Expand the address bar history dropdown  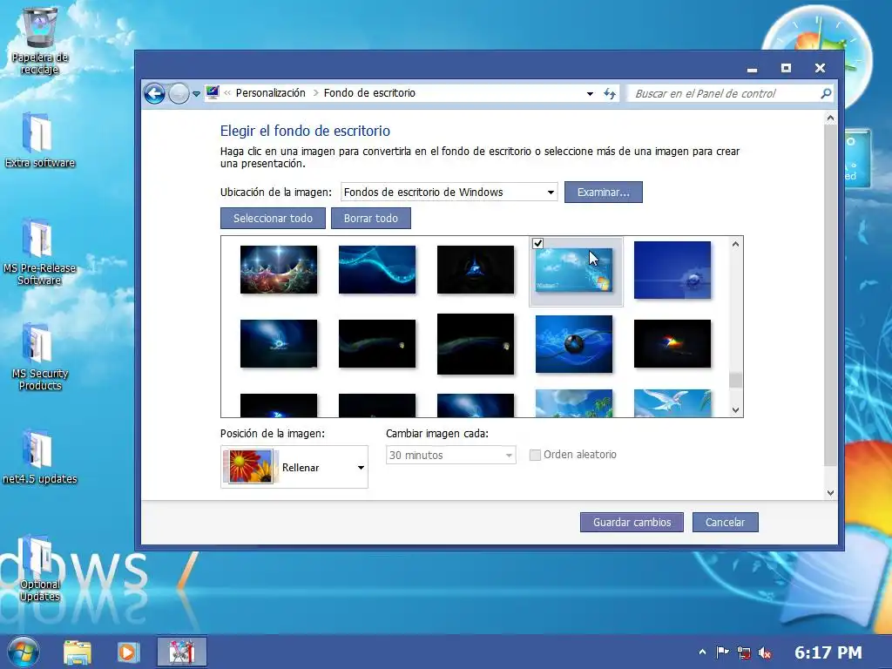click(x=590, y=94)
